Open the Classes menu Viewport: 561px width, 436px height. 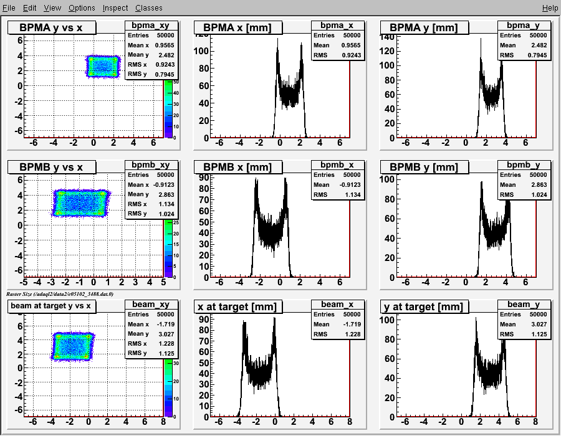click(x=149, y=8)
